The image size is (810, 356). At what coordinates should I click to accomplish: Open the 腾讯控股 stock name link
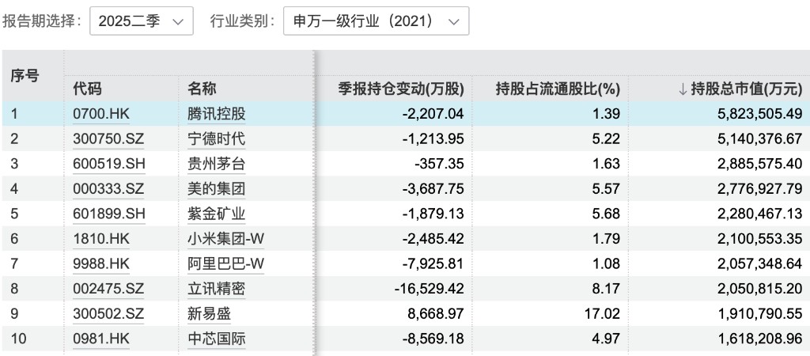(217, 114)
